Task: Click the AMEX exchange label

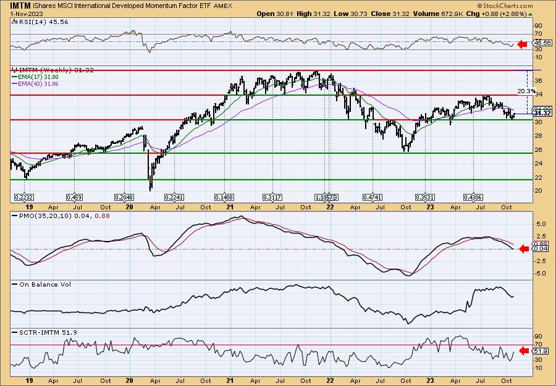Action: (224, 6)
